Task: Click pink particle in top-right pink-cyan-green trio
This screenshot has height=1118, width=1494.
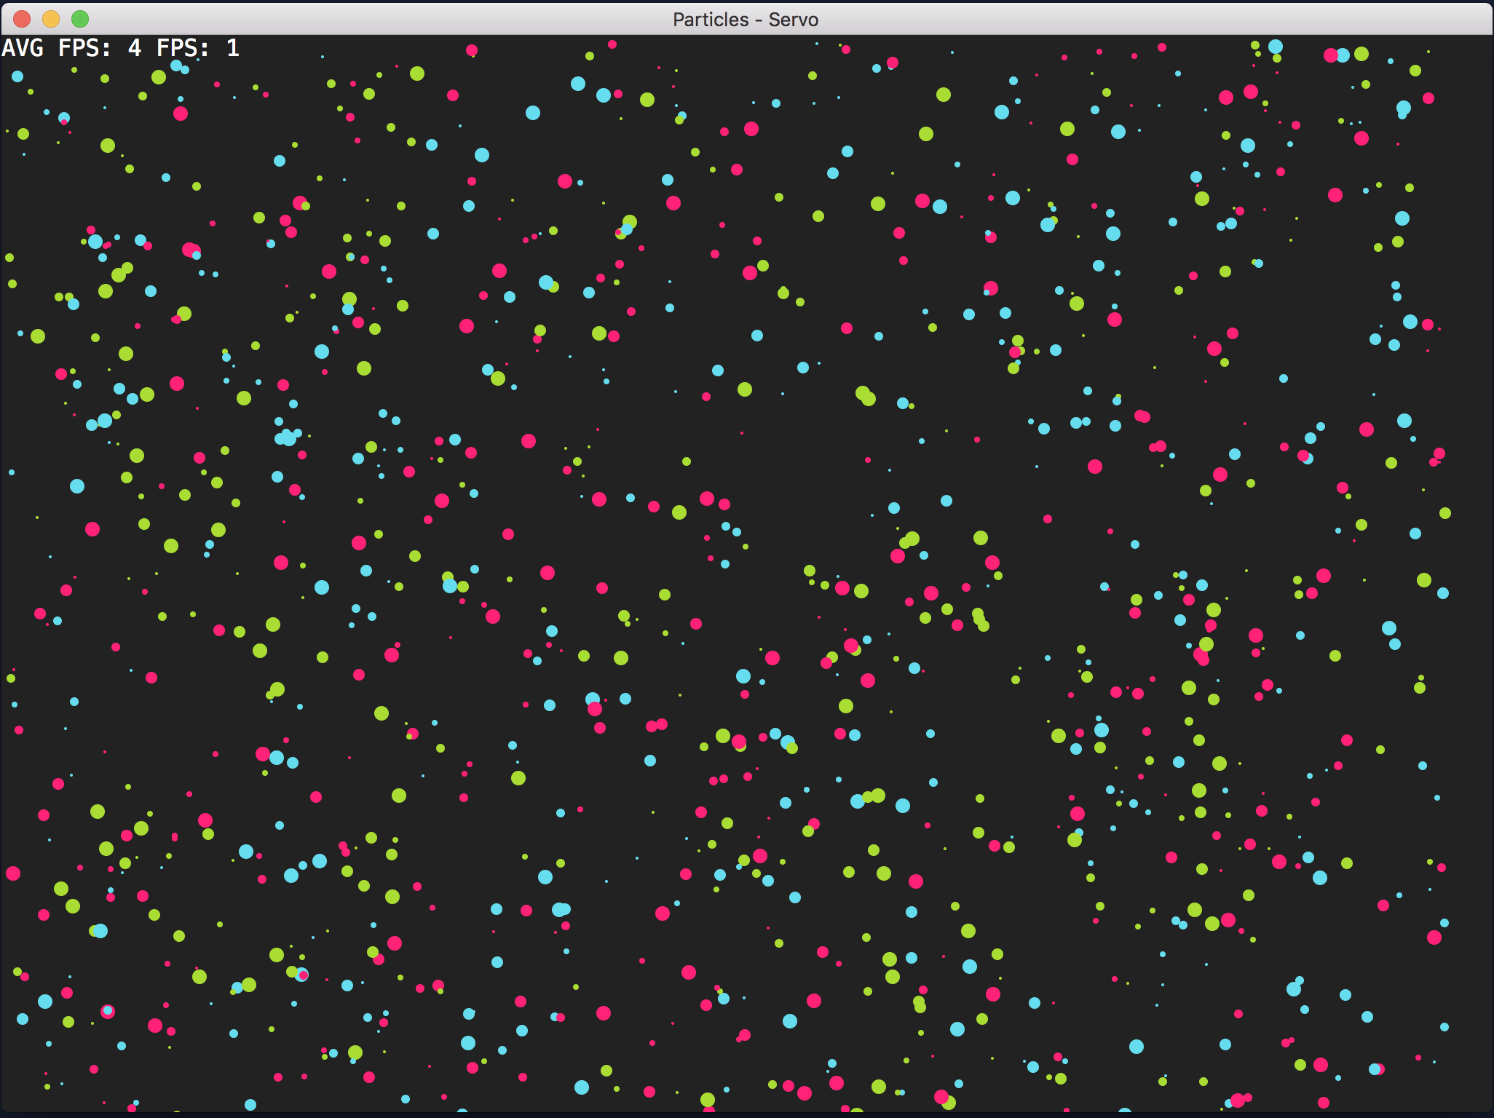Action: (x=1330, y=55)
